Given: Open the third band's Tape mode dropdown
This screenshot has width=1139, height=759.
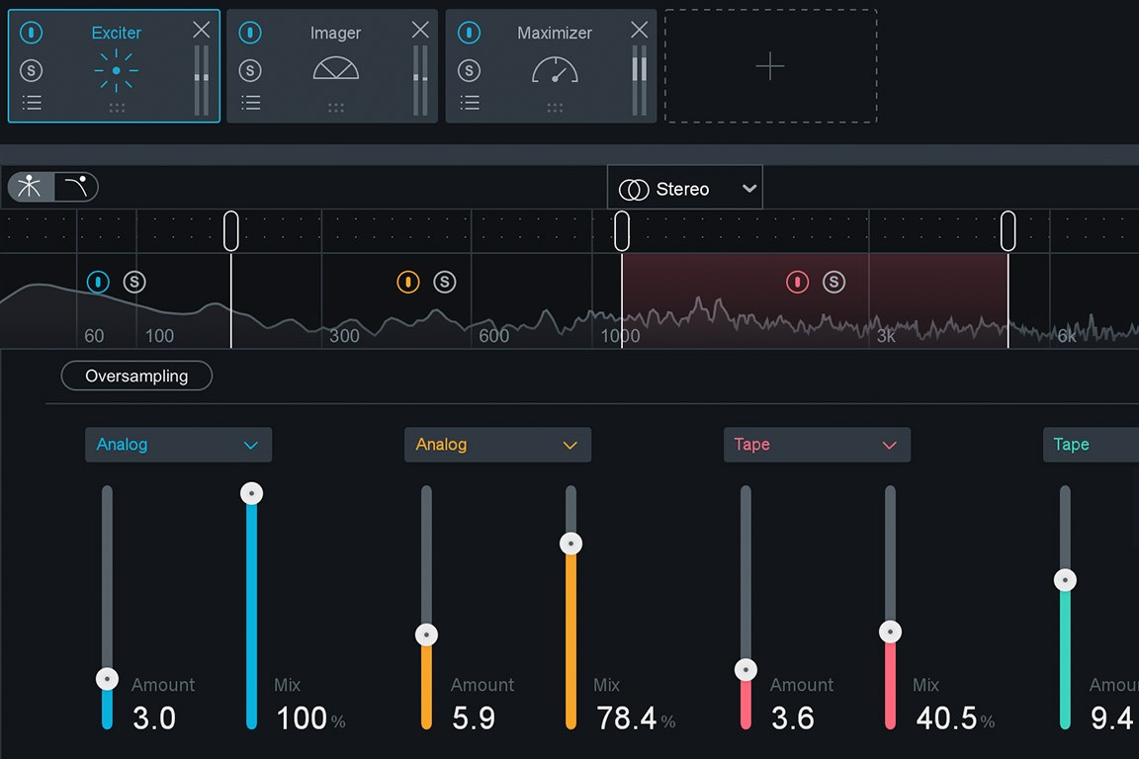Looking at the screenshot, I should pyautogui.click(x=817, y=445).
